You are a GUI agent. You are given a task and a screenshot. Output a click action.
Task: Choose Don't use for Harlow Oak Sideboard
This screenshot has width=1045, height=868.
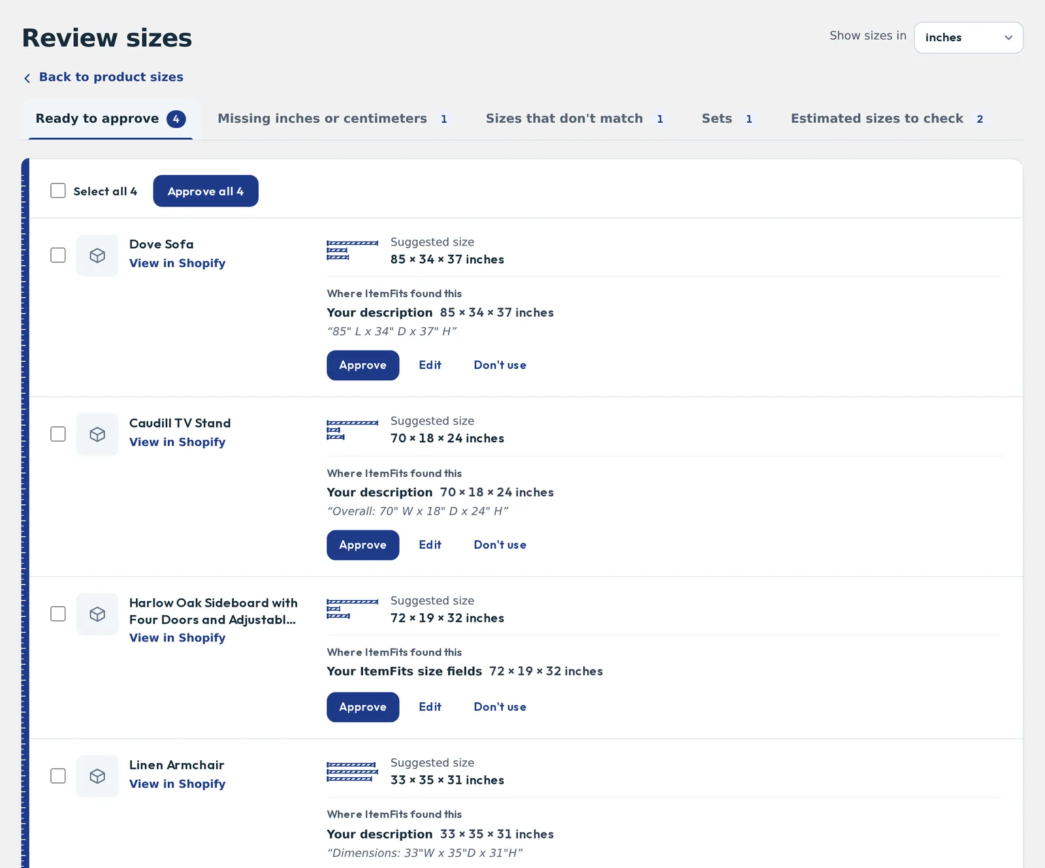pyautogui.click(x=500, y=707)
